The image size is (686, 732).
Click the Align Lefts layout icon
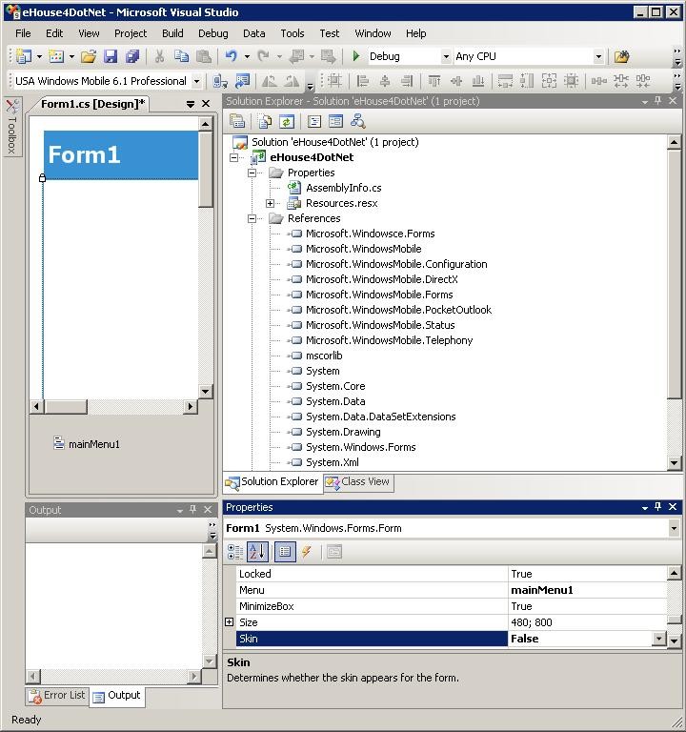[363, 81]
